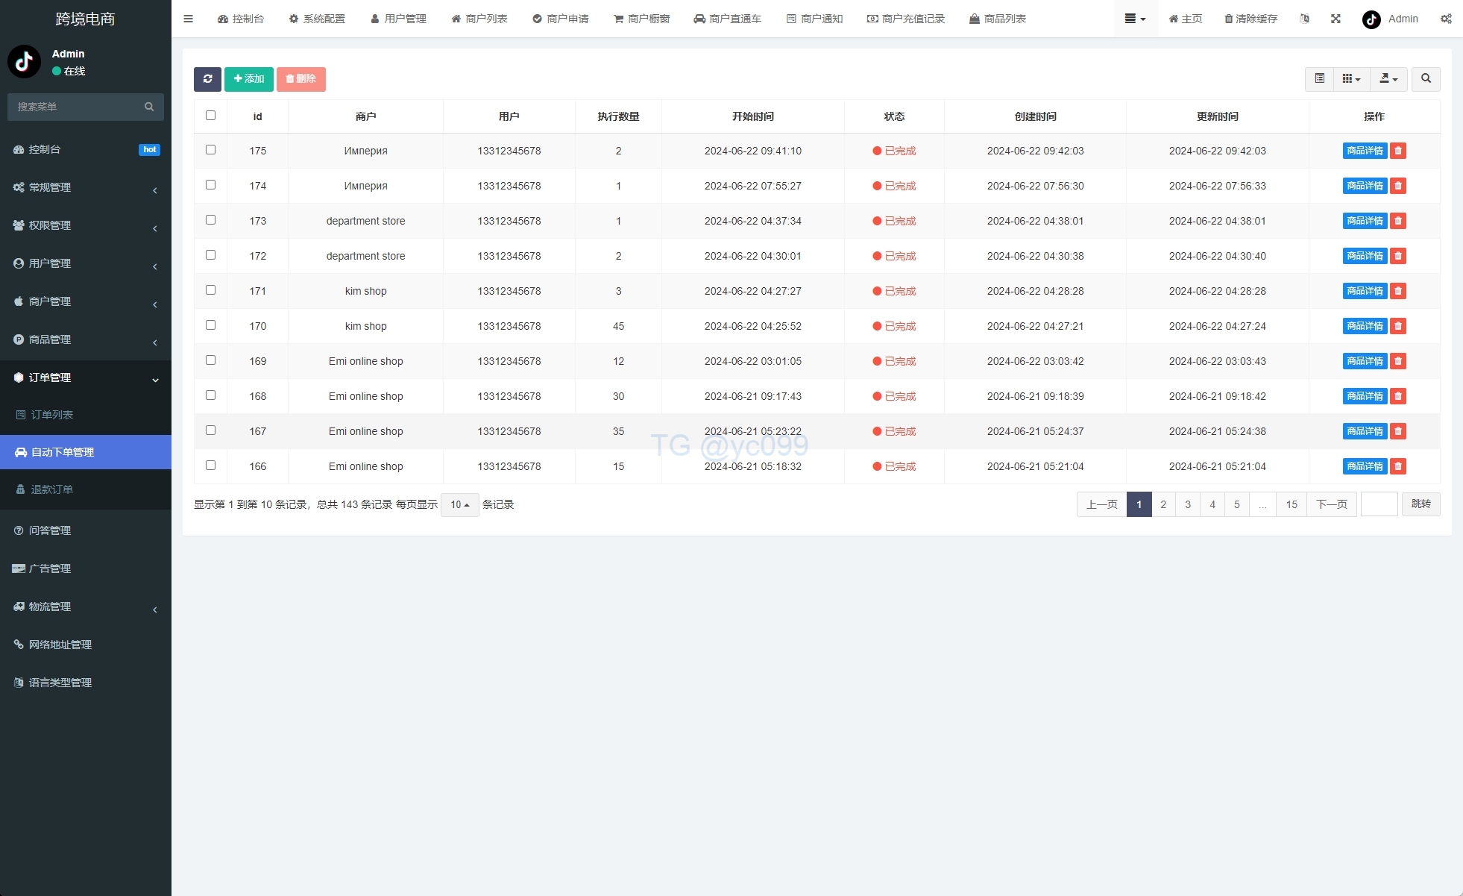Enter fullscreen with the expand arrows icon
The image size is (1463, 896).
point(1335,19)
